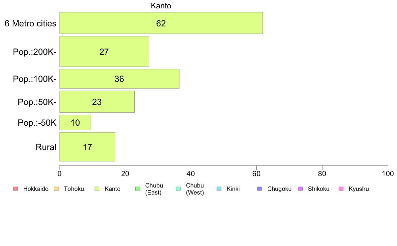Viewport: 397px width, 246px height.
Task: Select the Pop.:100K- bar showing 36
Action: (119, 79)
